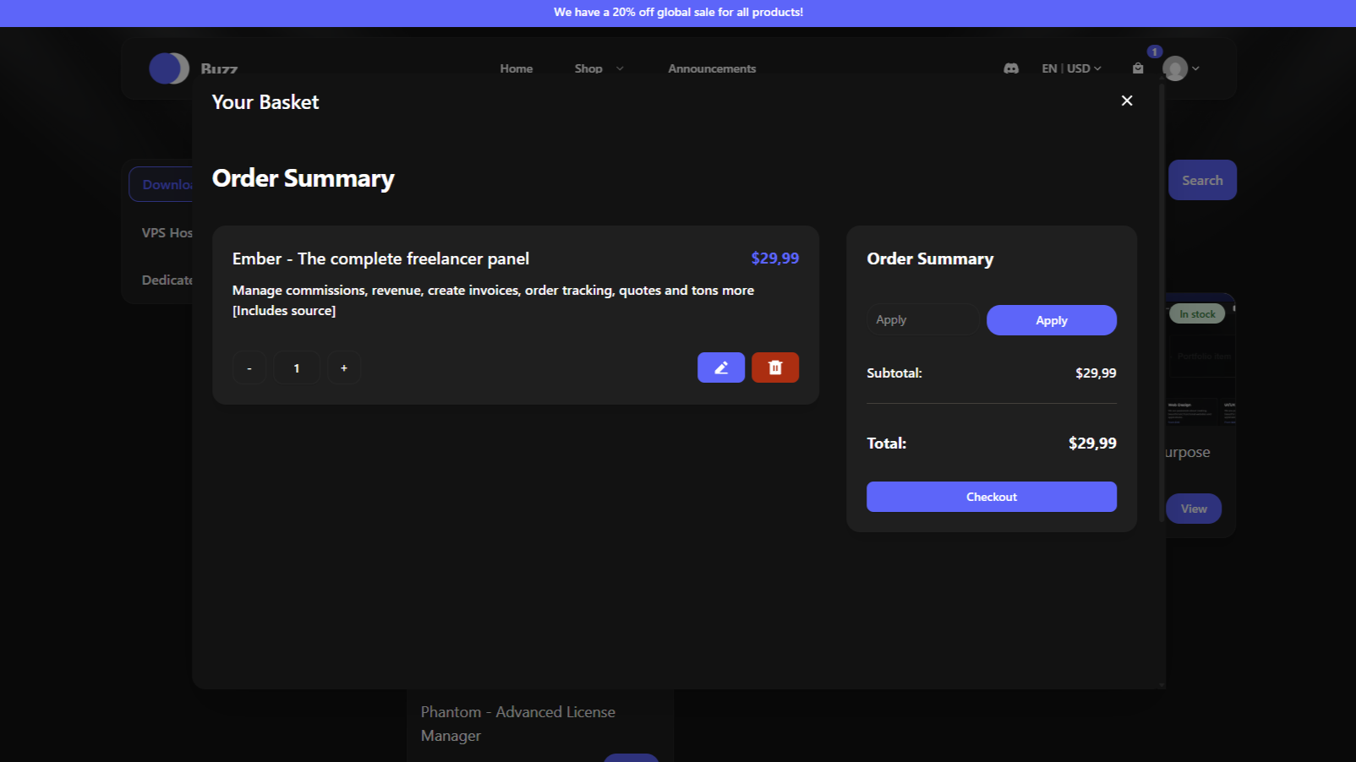Open the Announcements page
Image resolution: width=1356 pixels, height=762 pixels.
[712, 68]
